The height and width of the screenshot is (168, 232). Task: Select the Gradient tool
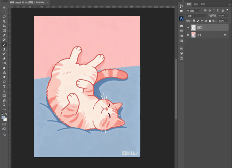[4, 63]
